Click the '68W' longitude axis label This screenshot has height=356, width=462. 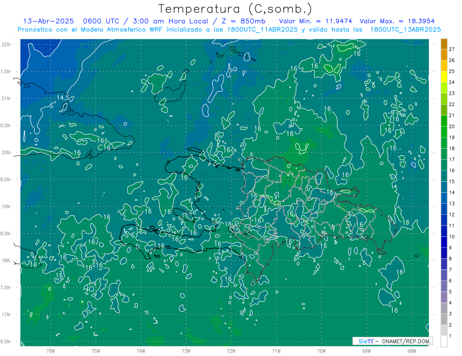412,351
